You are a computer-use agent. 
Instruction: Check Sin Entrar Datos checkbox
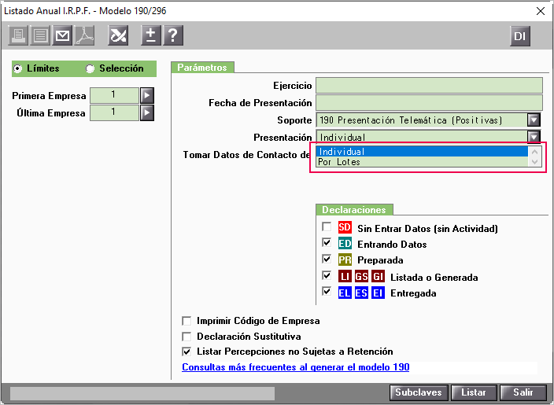(327, 226)
